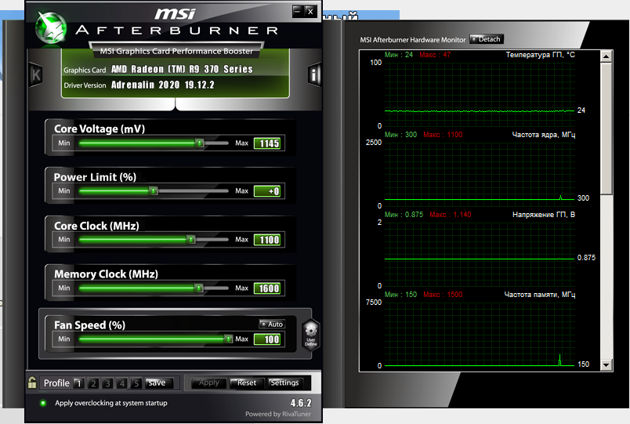Open the information 'i' side button
This screenshot has width=630, height=424.
(313, 74)
